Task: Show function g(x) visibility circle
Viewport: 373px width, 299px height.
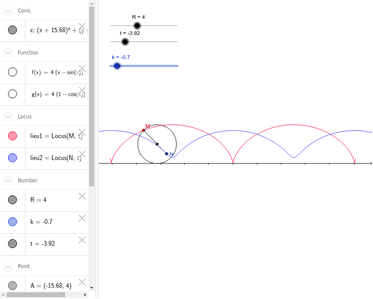Action: pyautogui.click(x=12, y=94)
